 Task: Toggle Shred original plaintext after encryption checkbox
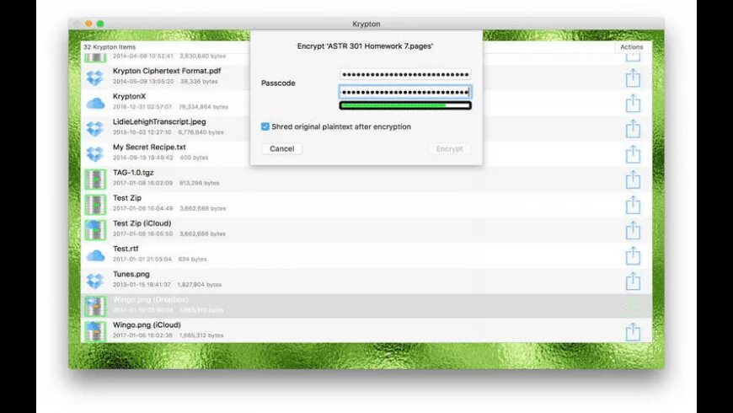point(265,126)
